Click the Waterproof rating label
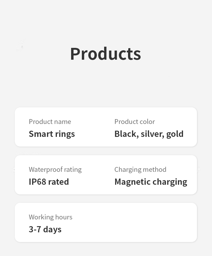 pos(55,169)
